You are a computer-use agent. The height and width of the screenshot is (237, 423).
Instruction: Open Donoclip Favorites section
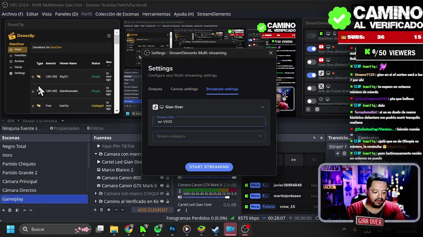click(x=20, y=55)
